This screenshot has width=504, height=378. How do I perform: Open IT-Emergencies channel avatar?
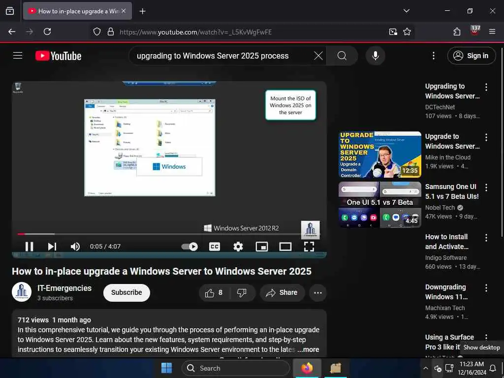22,292
